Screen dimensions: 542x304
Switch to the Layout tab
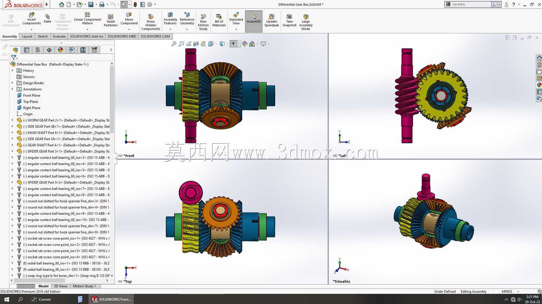tap(27, 36)
